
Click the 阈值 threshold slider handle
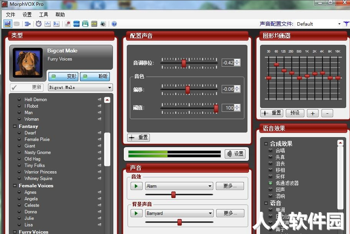(x=216, y=108)
